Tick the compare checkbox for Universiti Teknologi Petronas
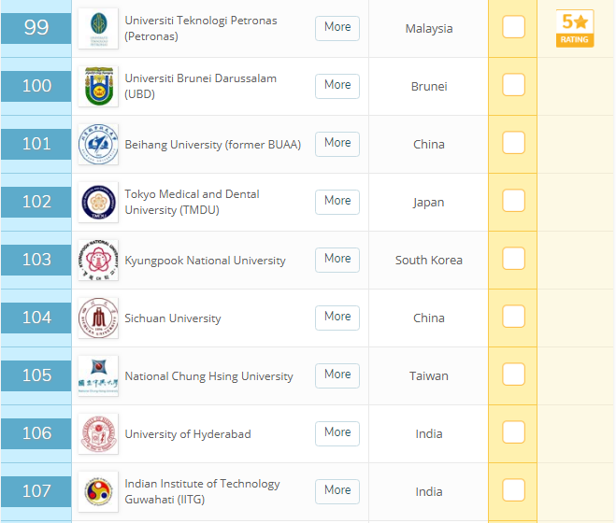Viewport: 616px width, 523px height. (x=513, y=27)
